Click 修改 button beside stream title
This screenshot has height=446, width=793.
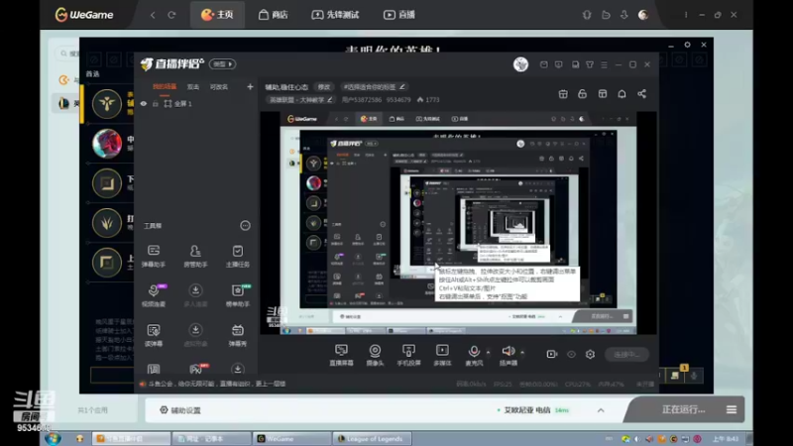324,87
